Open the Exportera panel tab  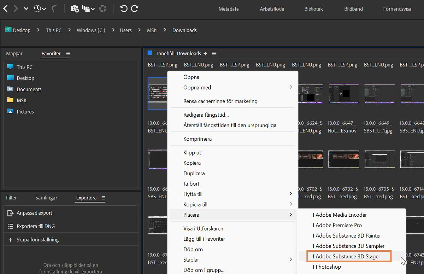[86, 198]
